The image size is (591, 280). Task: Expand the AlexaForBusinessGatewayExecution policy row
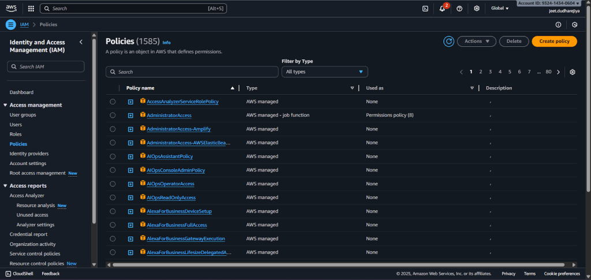(x=130, y=239)
